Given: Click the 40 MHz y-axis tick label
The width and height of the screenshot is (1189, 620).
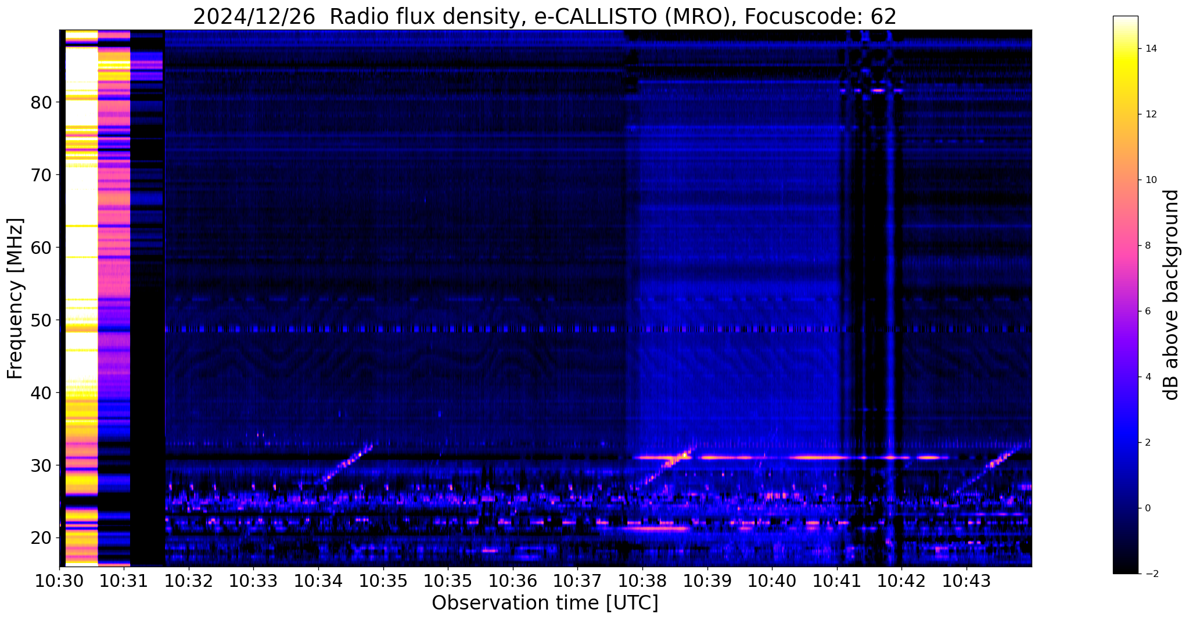Looking at the screenshot, I should [x=41, y=393].
